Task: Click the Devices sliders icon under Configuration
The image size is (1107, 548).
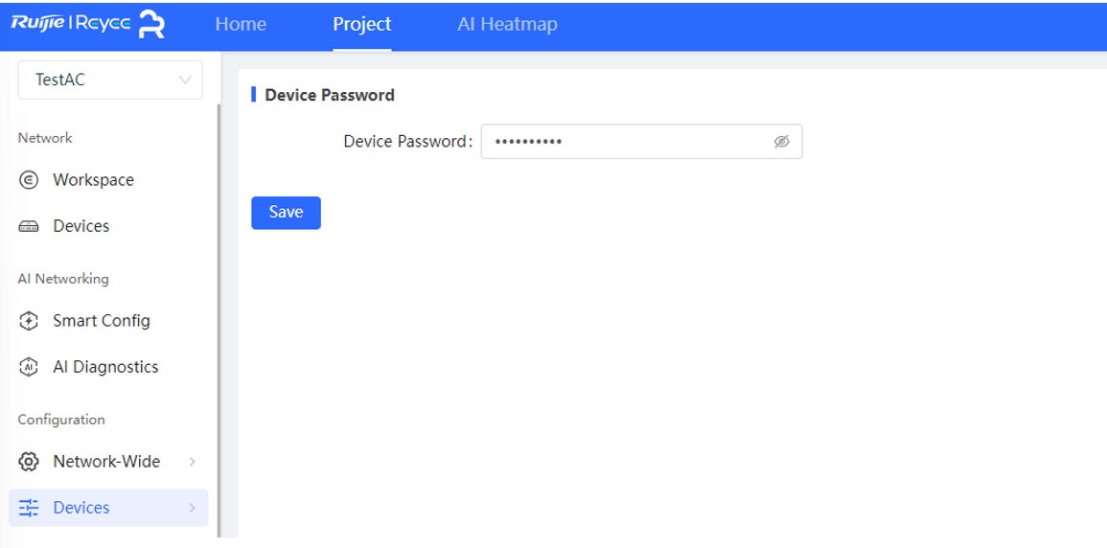Action: [x=29, y=508]
